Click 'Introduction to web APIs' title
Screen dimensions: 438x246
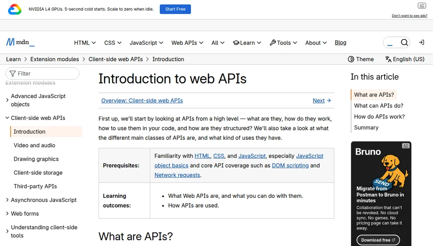[172, 78]
